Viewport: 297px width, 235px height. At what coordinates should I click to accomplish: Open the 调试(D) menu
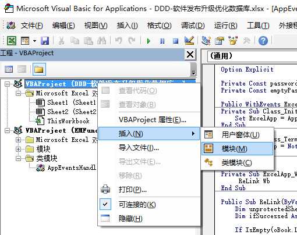pyautogui.click(x=193, y=26)
